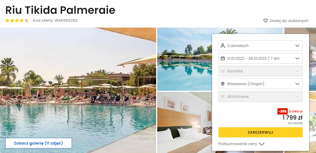Click the yellow star rating
This screenshot has height=153, width=316.
point(14,20)
